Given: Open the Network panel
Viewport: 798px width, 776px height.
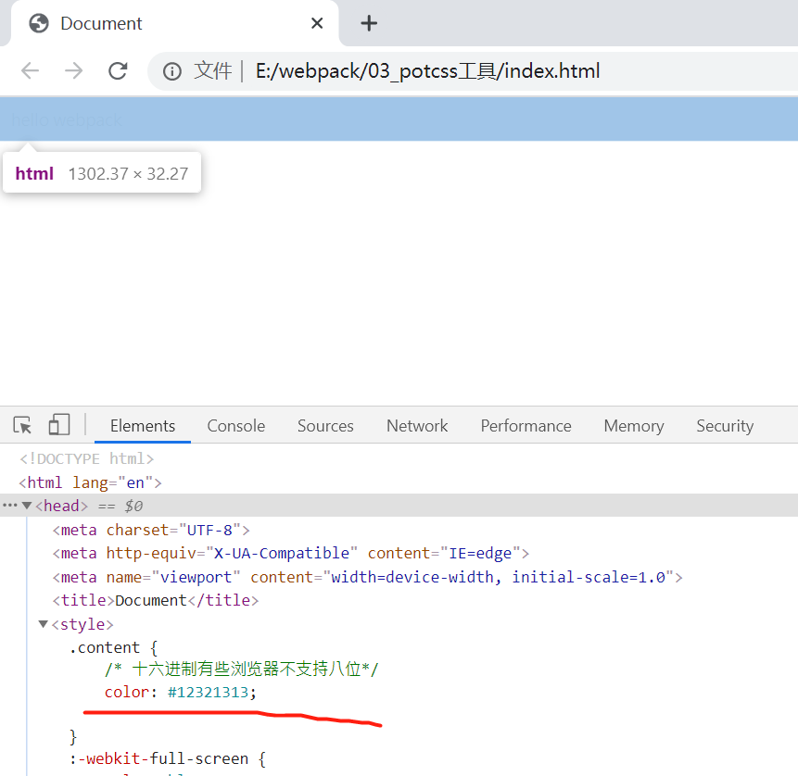Looking at the screenshot, I should (x=416, y=425).
